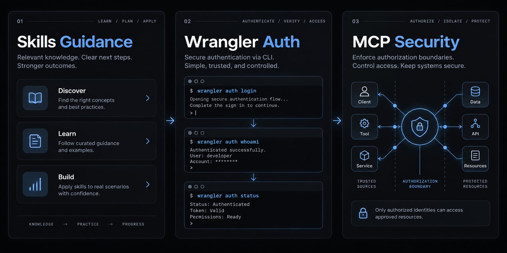Click the 'Status: Authenticated' output line
The image size is (507, 253).
click(x=220, y=204)
